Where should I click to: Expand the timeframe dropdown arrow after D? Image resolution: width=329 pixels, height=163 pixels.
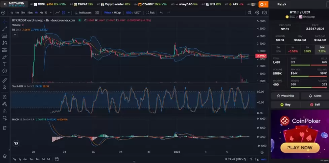(x=50, y=12)
